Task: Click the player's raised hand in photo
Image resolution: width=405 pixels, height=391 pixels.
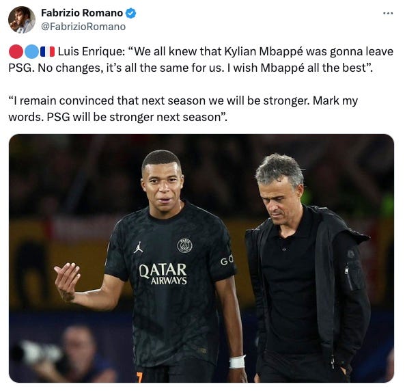Action: [x=67, y=282]
